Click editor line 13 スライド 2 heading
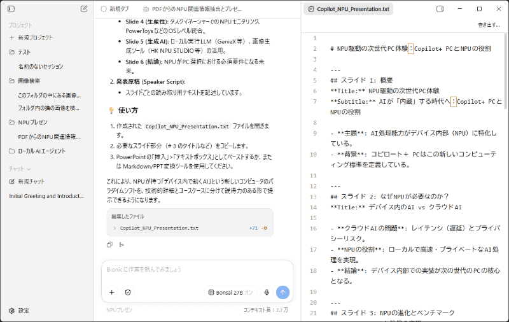 point(389,197)
